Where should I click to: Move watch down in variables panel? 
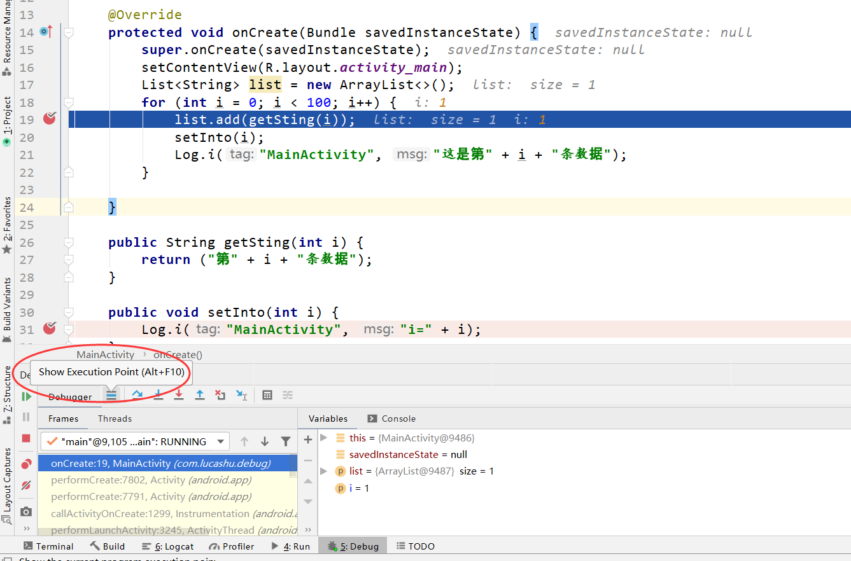[x=308, y=502]
